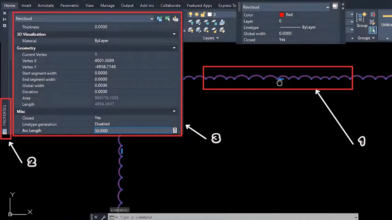Click the layer Freeze tool icon
This screenshot has width=392, height=220.
coord(206,22)
